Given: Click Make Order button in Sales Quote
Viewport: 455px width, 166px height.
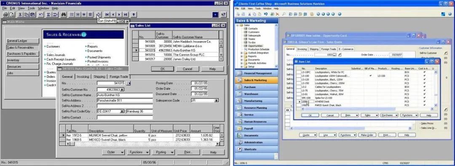Looking at the screenshot, I should (367, 135).
